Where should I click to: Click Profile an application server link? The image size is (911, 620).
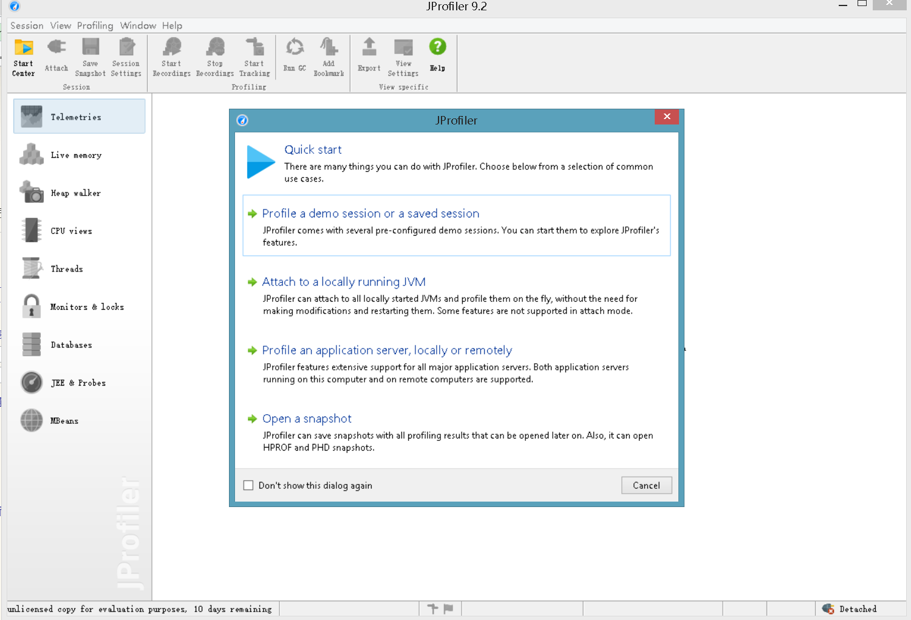(x=387, y=350)
